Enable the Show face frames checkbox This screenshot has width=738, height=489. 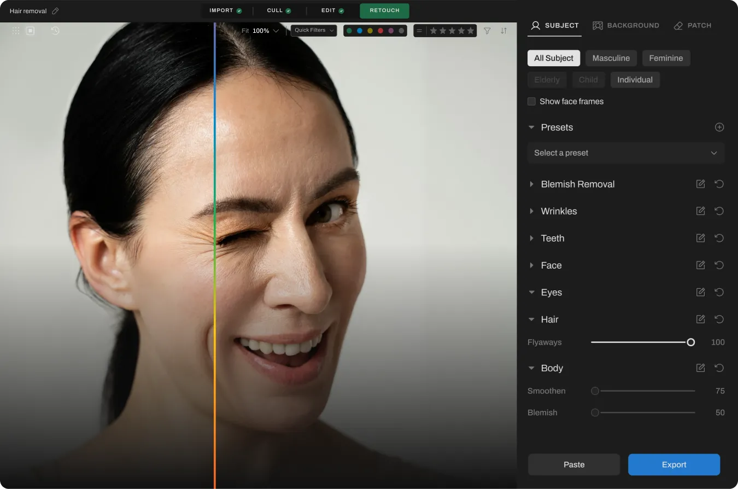[x=531, y=102]
